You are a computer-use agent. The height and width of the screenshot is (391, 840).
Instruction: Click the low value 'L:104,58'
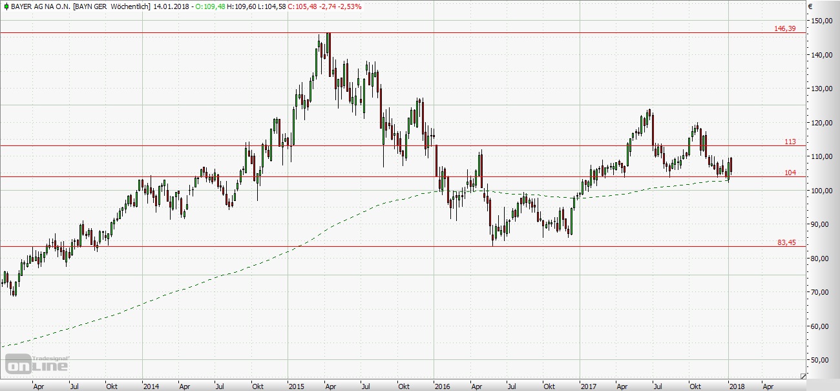tap(272, 6)
